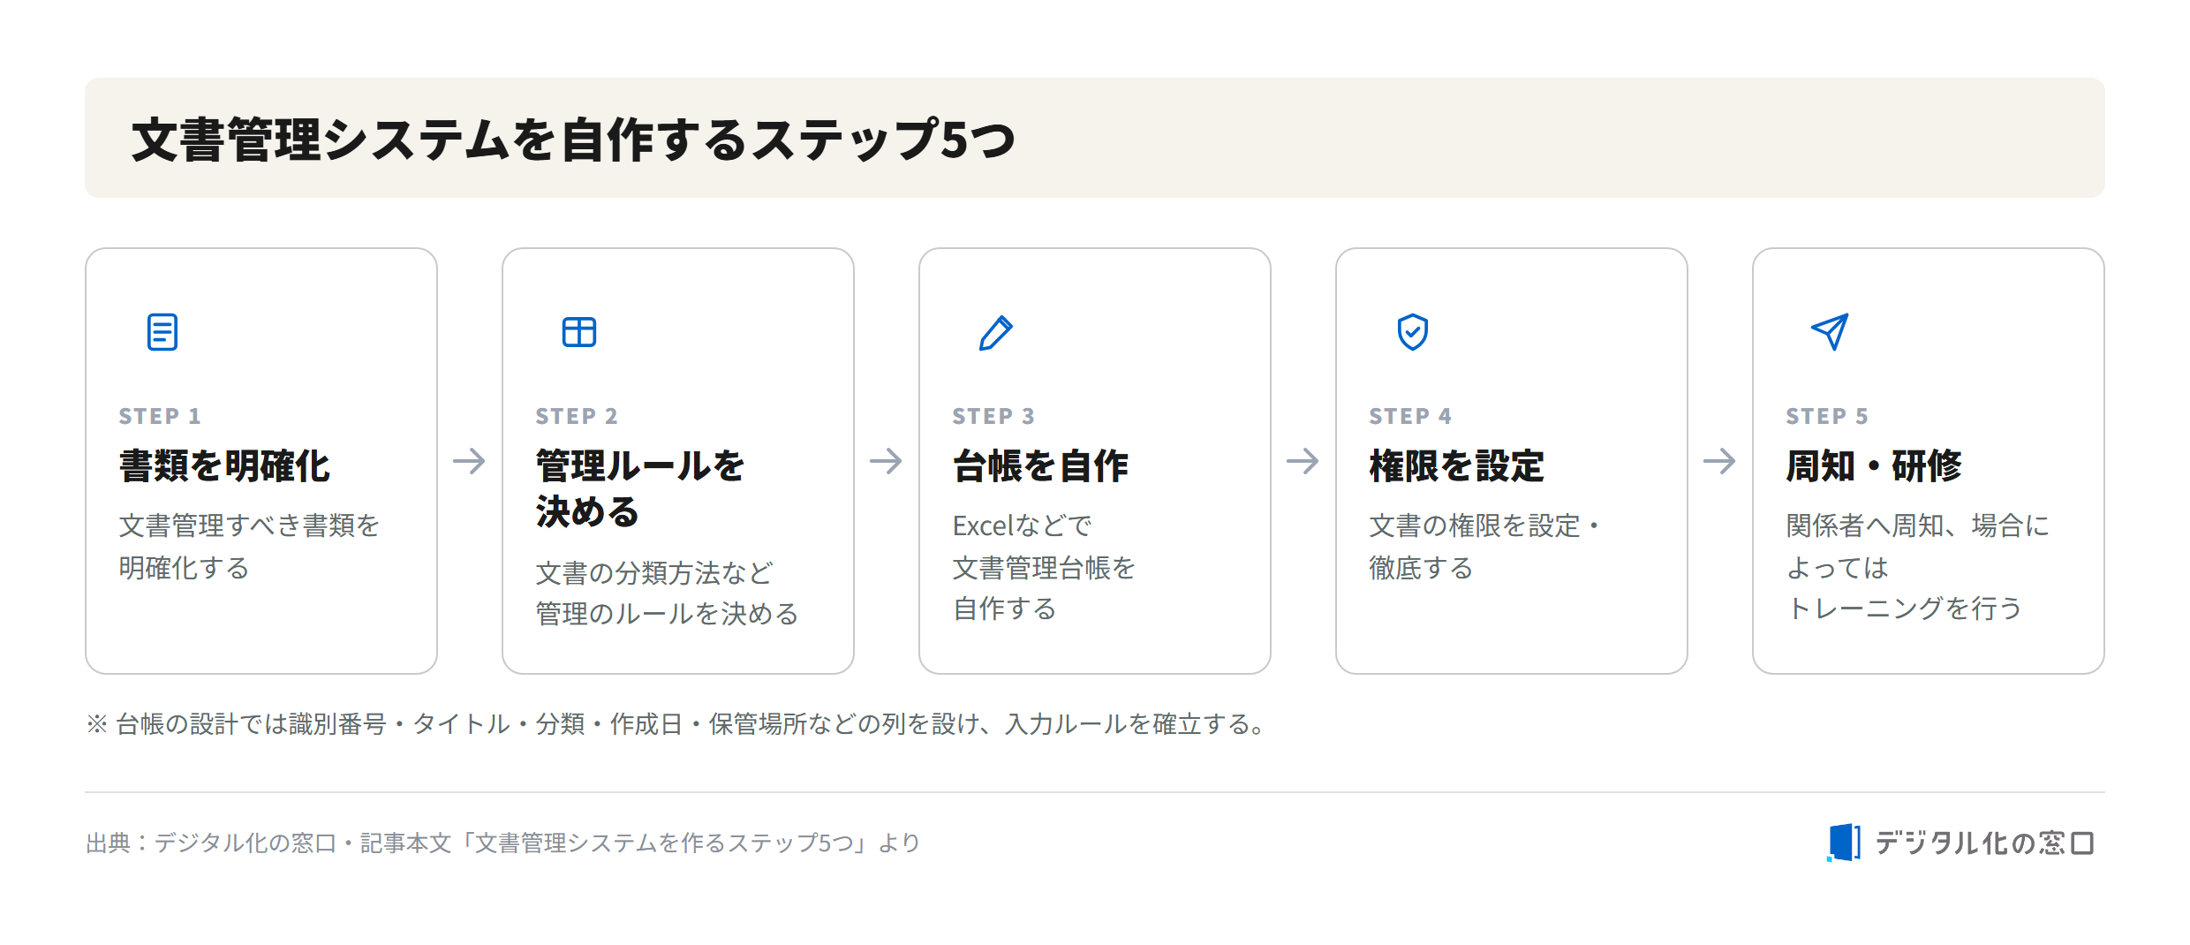
Task: Click the table grid icon in Step 2
Action: [579, 332]
